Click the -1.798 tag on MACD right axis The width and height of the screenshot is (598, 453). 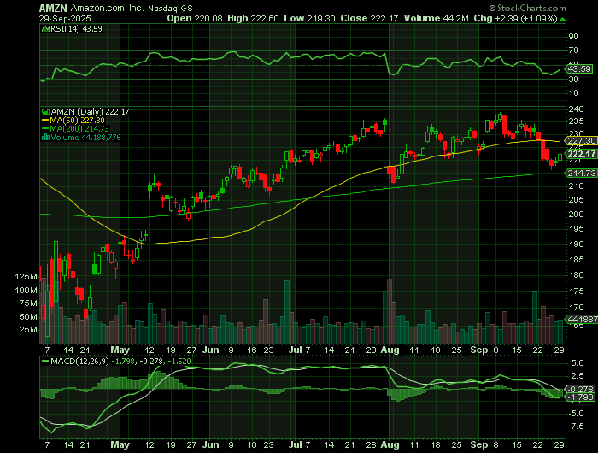(x=580, y=397)
